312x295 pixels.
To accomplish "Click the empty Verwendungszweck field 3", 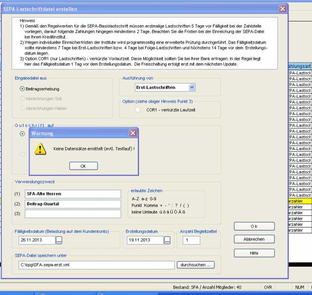I will [73, 214].
